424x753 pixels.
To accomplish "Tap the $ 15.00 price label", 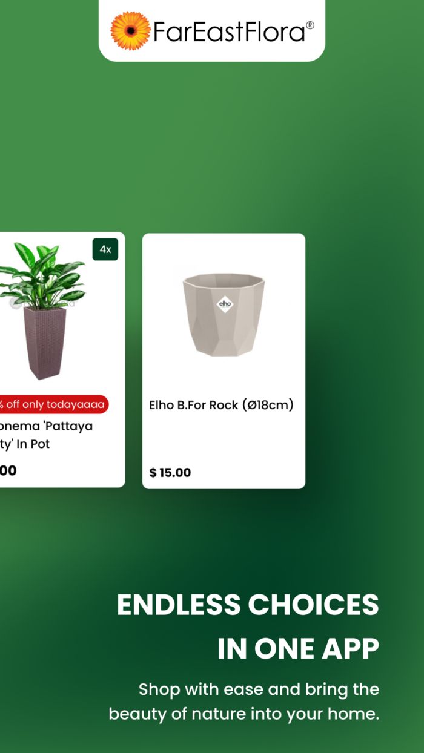I will click(x=170, y=472).
